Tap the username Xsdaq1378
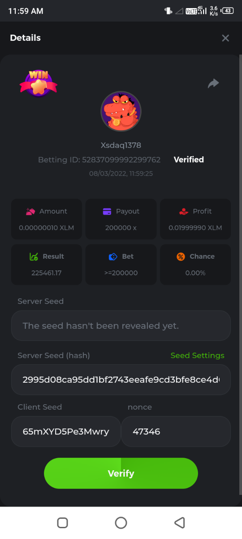Screen dimensions: 242x539 121,145
